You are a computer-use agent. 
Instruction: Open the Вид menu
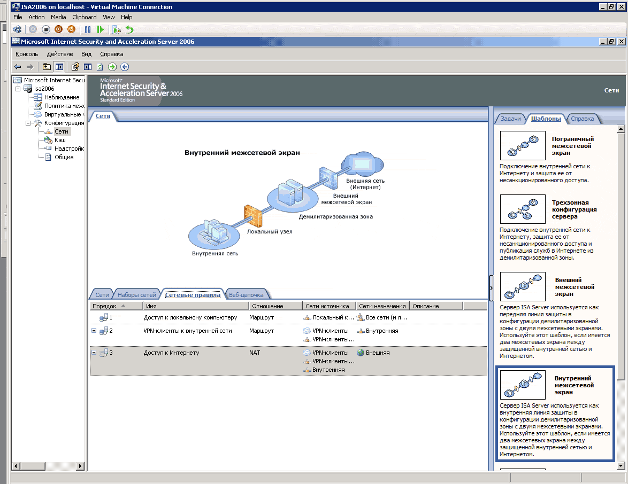[x=87, y=54]
